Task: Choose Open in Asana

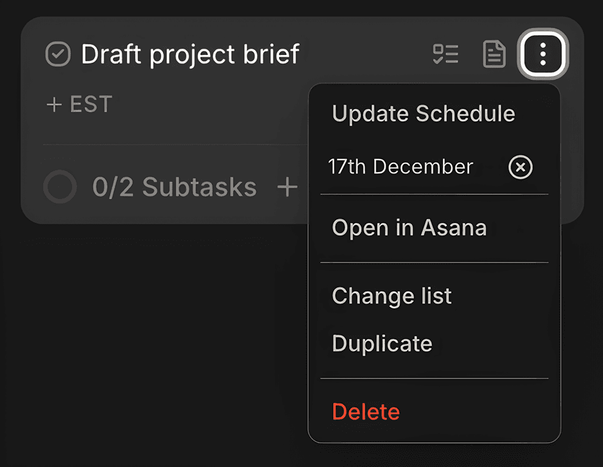Action: point(409,228)
